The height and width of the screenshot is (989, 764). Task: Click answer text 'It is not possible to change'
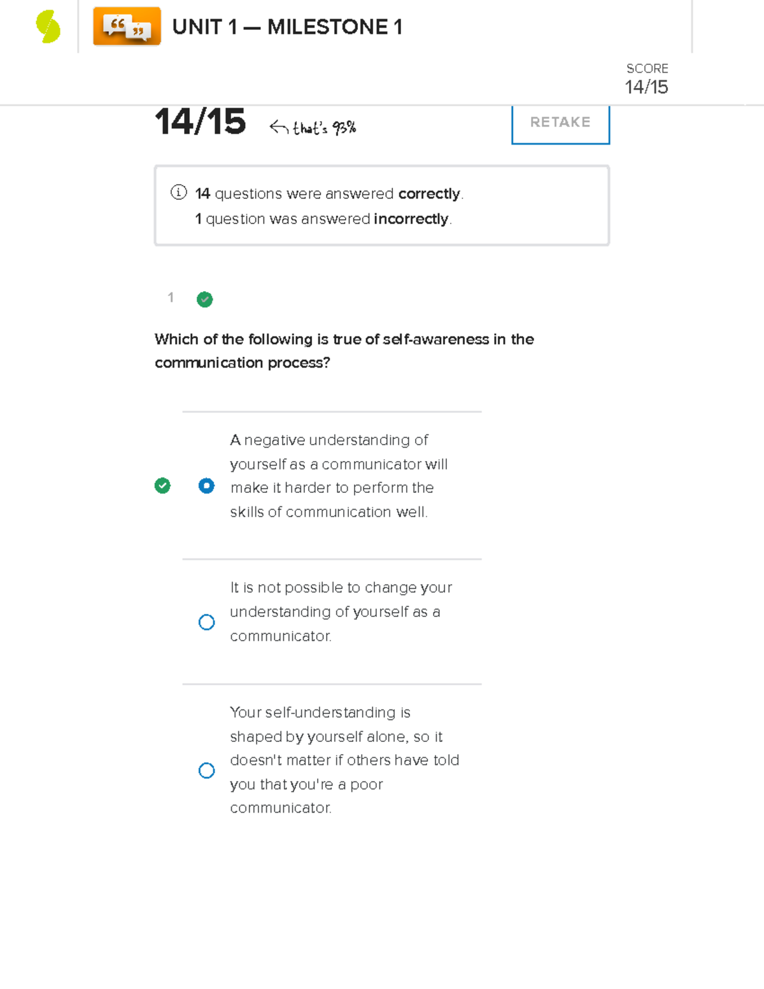(x=341, y=611)
